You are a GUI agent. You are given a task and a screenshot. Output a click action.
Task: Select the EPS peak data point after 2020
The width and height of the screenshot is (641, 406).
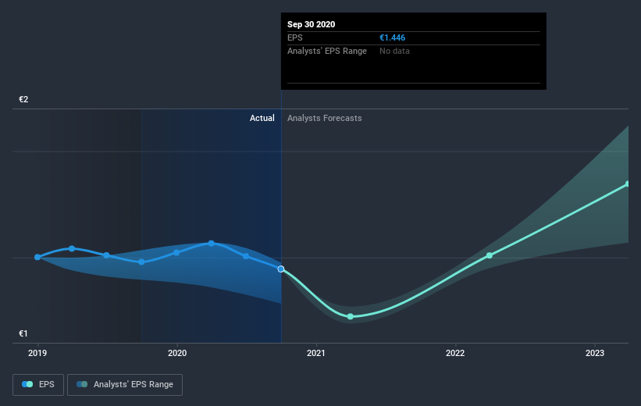pos(212,244)
